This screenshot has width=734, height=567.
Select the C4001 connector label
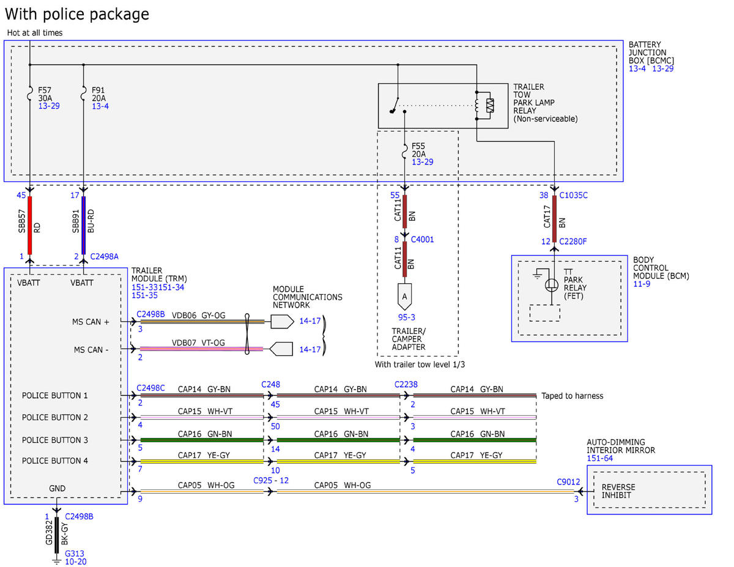click(422, 239)
